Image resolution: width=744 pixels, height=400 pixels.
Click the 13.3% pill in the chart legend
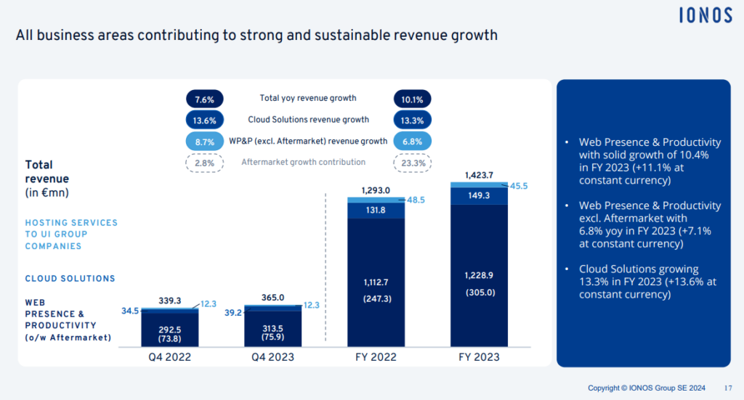[x=412, y=121]
